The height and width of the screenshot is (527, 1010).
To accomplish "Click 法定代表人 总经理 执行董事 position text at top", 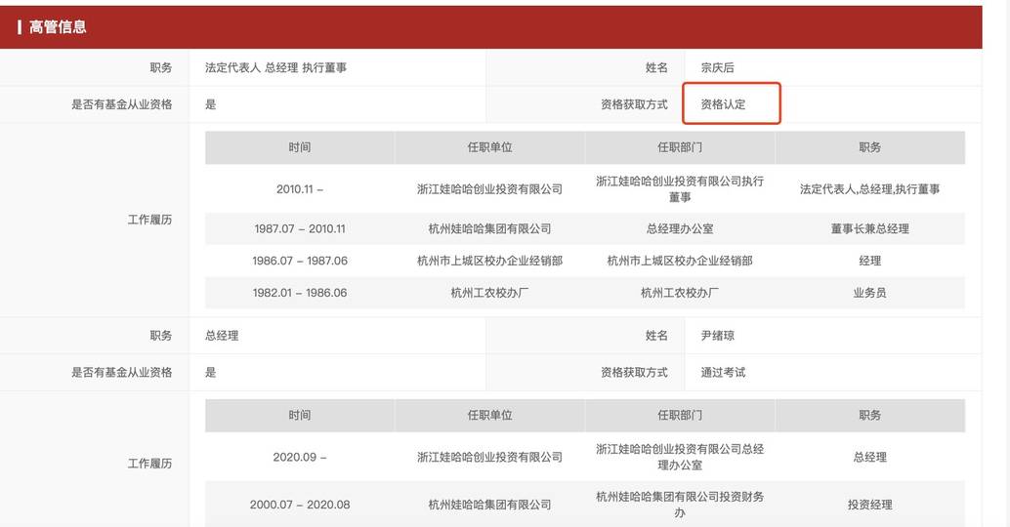I will pos(275,67).
